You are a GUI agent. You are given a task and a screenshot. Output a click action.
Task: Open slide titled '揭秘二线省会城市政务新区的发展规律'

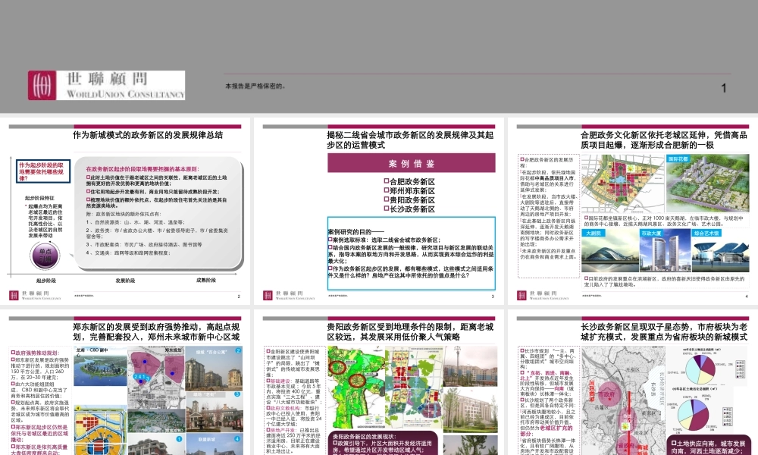(x=379, y=212)
